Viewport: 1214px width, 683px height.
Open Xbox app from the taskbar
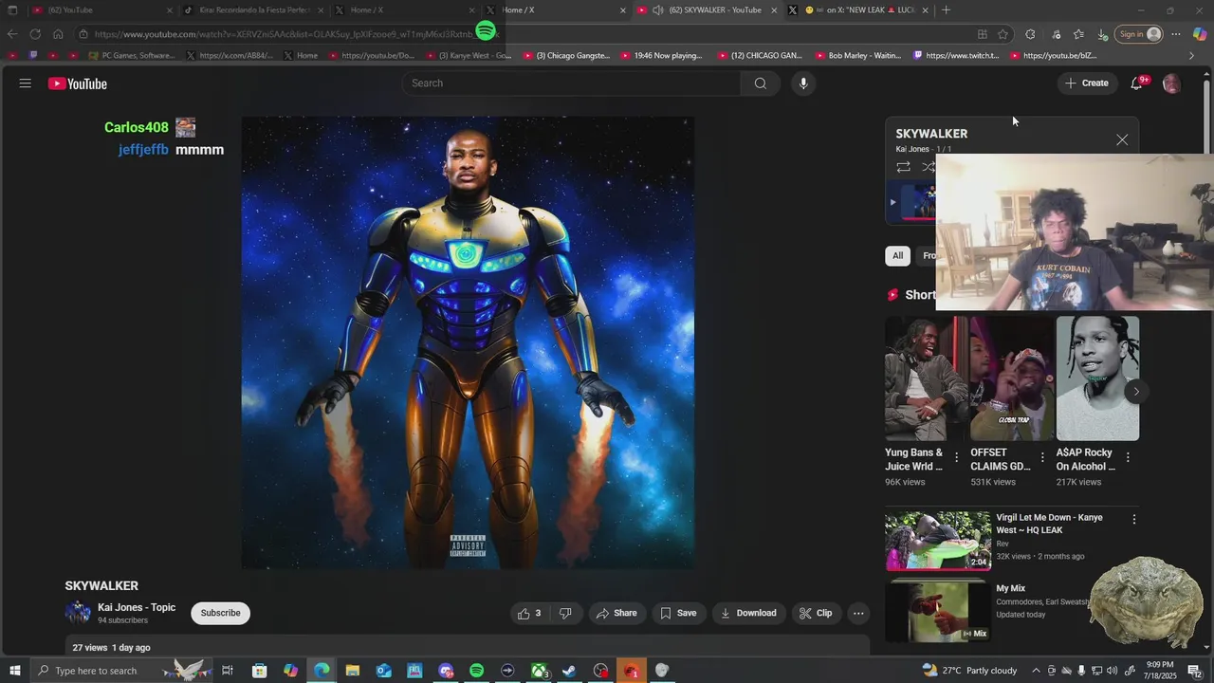tap(539, 671)
